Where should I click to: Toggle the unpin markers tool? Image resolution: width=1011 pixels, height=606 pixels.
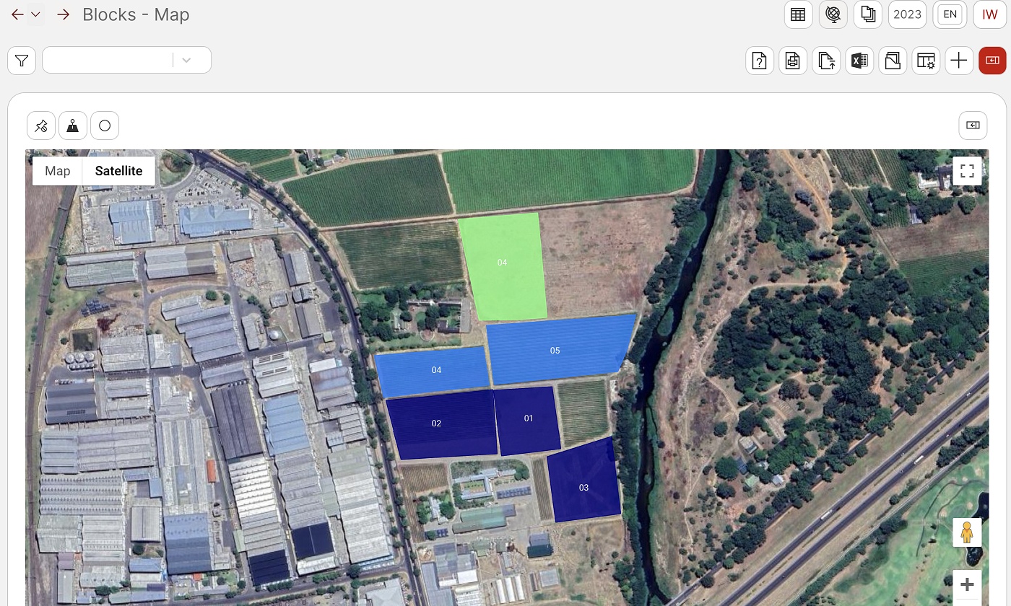[x=41, y=126]
